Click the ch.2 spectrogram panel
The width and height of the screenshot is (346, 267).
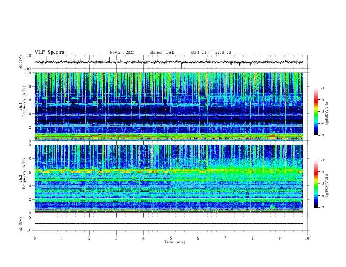tap(168, 179)
